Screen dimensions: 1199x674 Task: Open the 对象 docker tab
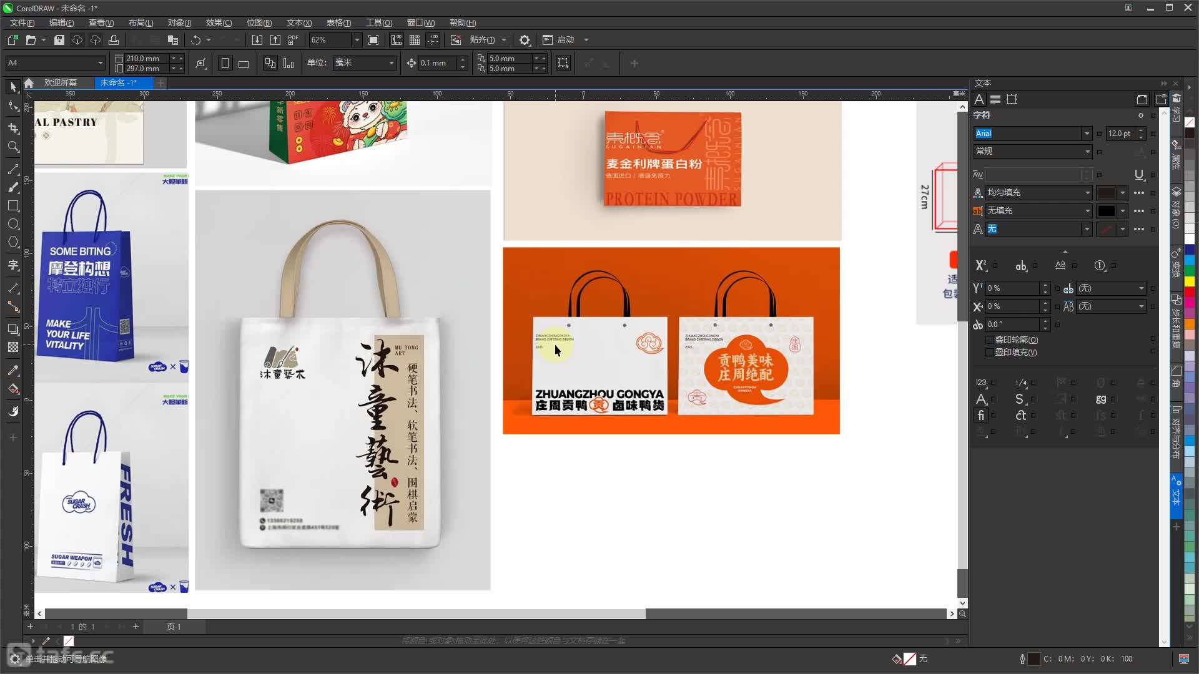(1176, 207)
